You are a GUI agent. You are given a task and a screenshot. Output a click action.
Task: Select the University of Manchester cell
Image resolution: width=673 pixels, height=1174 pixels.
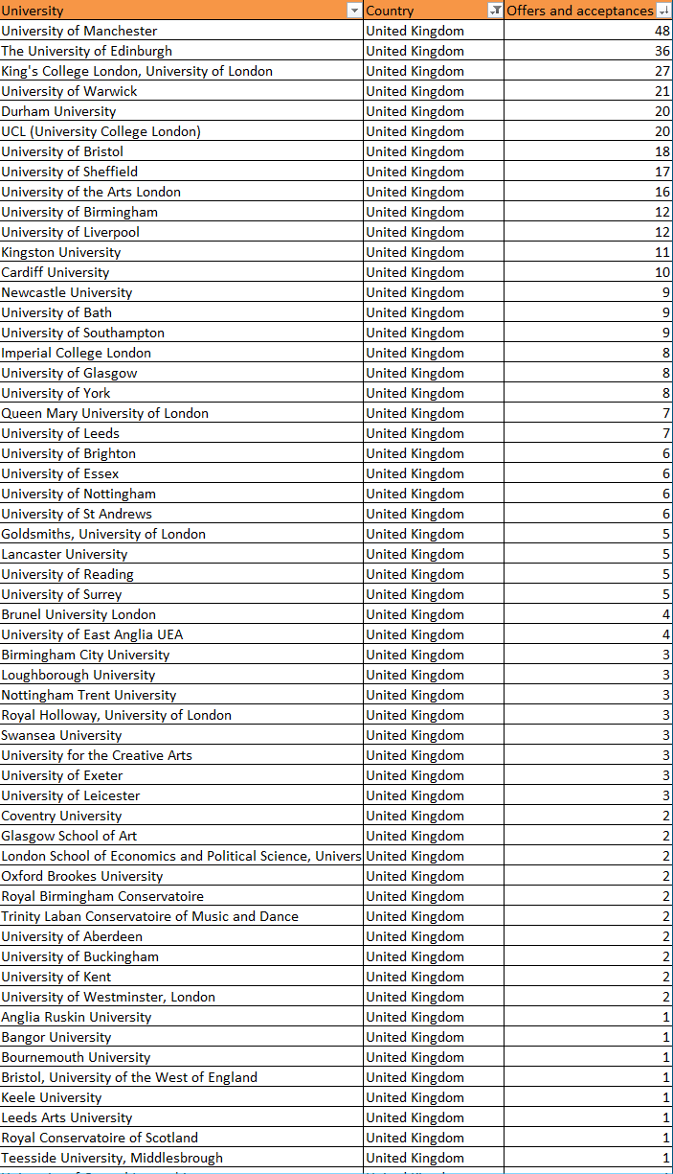point(182,31)
